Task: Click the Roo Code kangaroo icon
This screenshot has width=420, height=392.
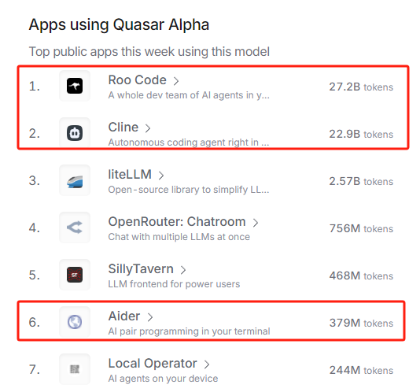Action: (x=75, y=86)
